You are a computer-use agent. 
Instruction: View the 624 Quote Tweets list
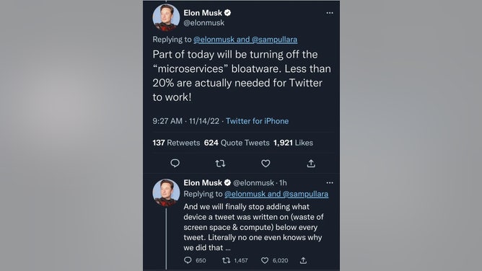[x=237, y=143]
